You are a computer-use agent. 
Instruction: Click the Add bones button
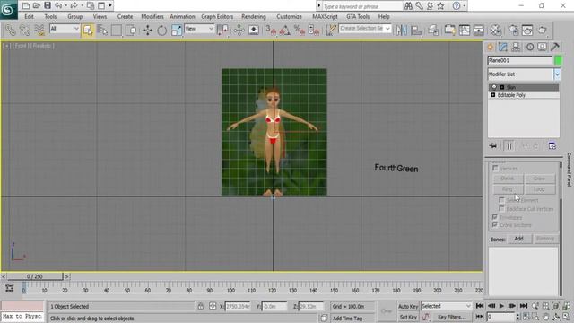[518, 239]
